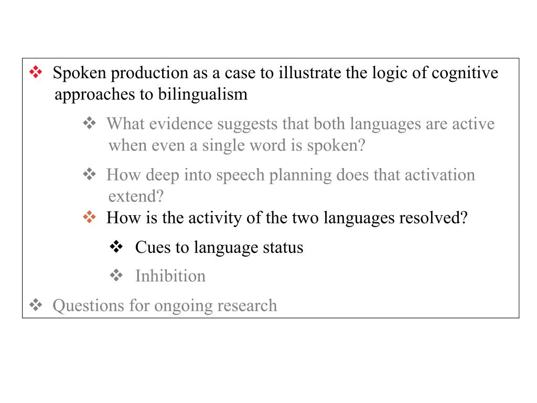
Task: Click the text 'Spoken production as a case'
Action: click(x=153, y=73)
